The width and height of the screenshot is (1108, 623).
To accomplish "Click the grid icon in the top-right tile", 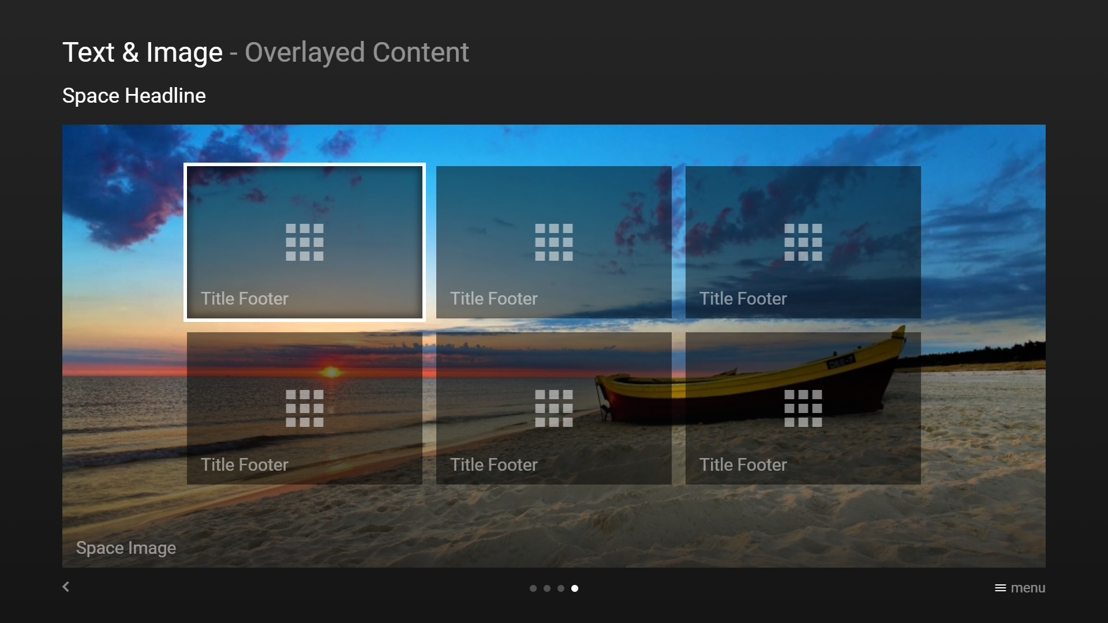I will (803, 242).
